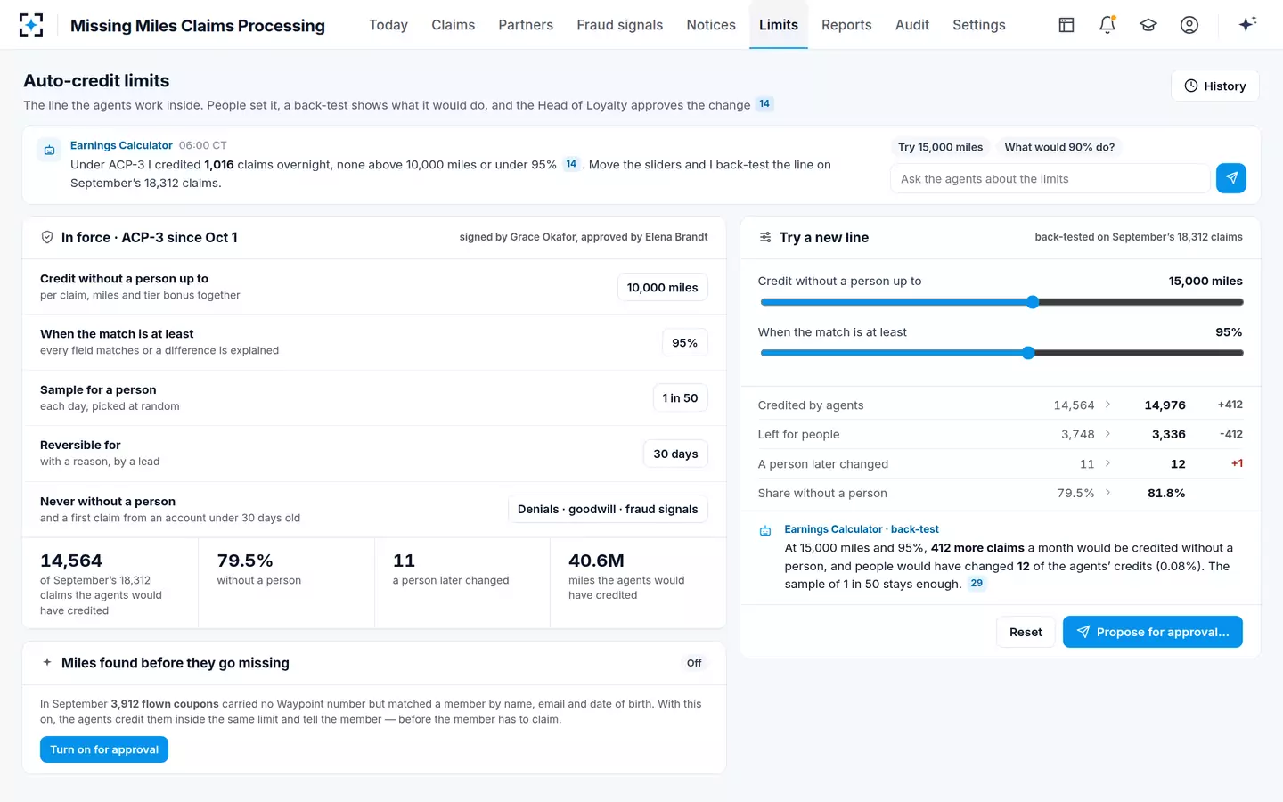Image resolution: width=1283 pixels, height=802 pixels.
Task: Open the notifications bell
Action: (1107, 25)
